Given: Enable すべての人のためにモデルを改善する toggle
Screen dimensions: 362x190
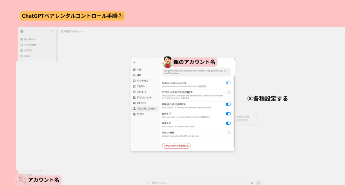Looking at the screenshot, I should coord(228,92).
